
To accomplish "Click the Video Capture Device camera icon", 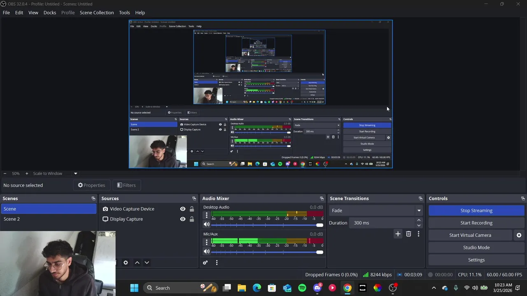I will (105, 209).
